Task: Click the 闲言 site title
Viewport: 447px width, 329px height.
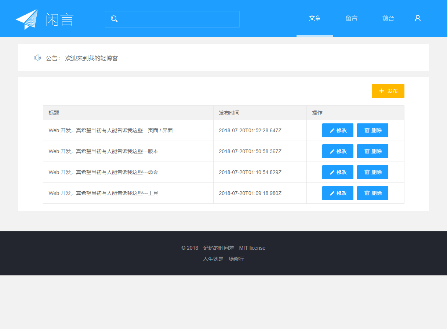Action: point(60,19)
